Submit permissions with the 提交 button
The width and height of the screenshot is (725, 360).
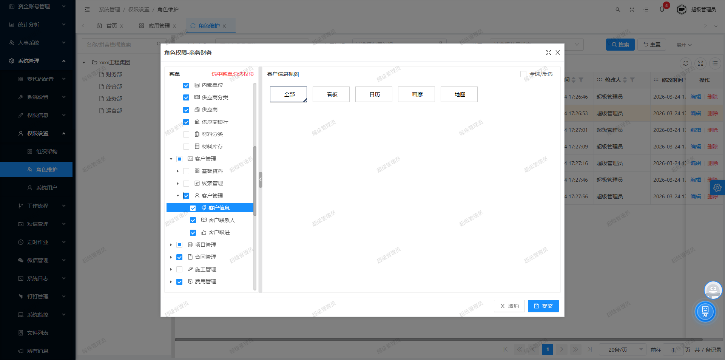click(543, 306)
